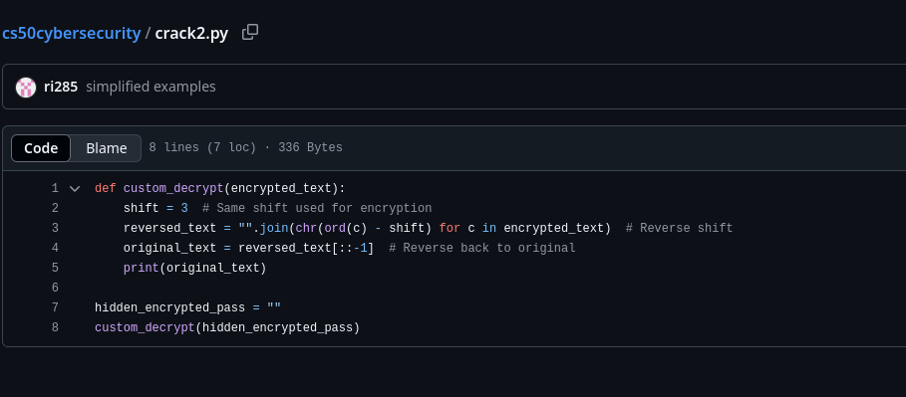Collapse the custom_decrypt function at line 1
906x397 pixels.
coord(75,189)
